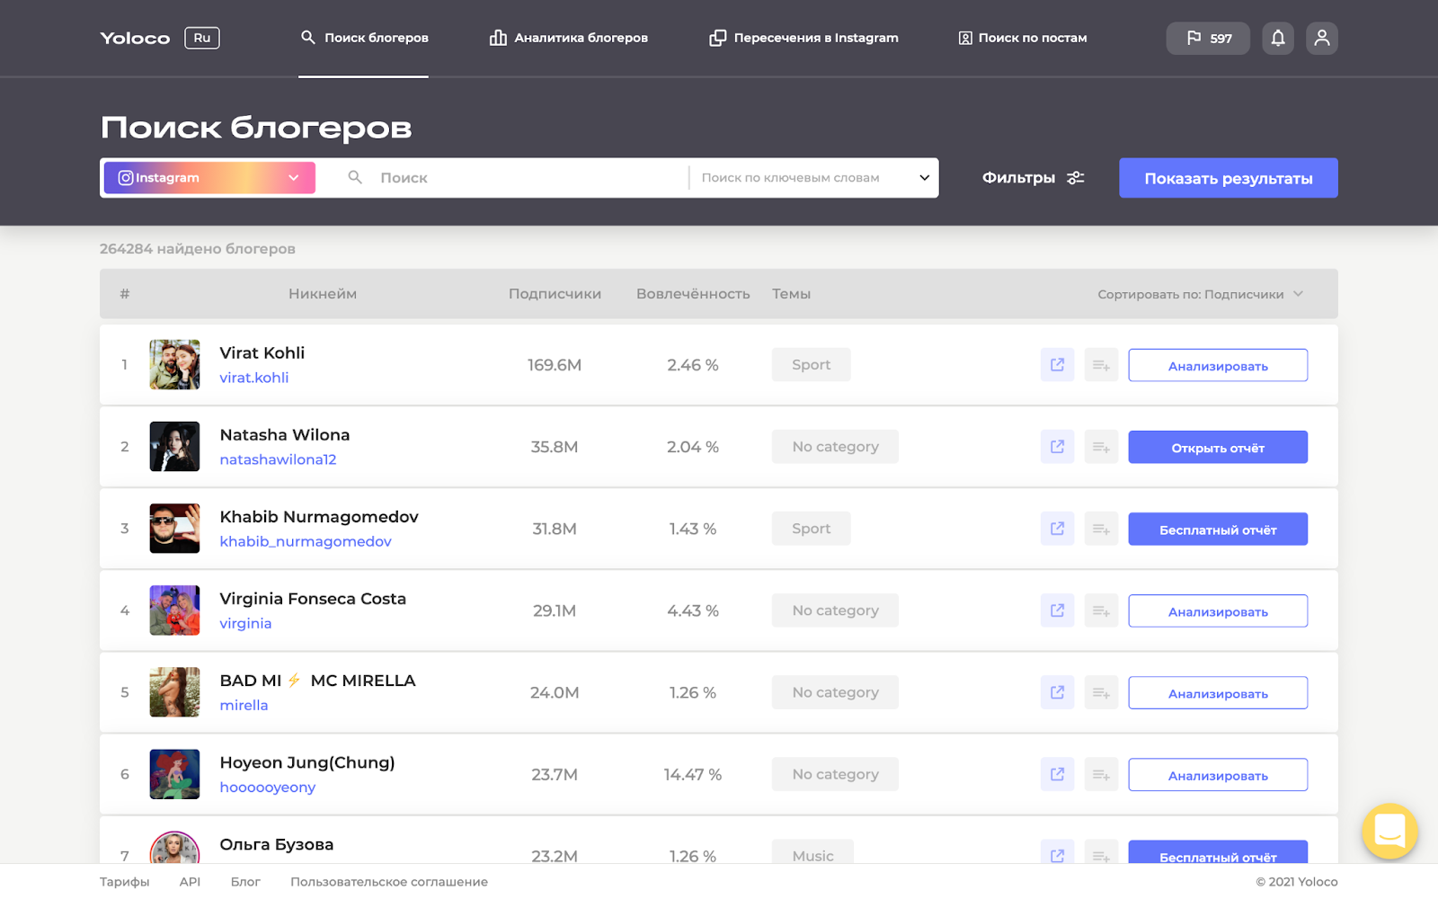Add MC MIRELLA to list icon
Viewport: 1438px width, 899px height.
pyautogui.click(x=1102, y=692)
